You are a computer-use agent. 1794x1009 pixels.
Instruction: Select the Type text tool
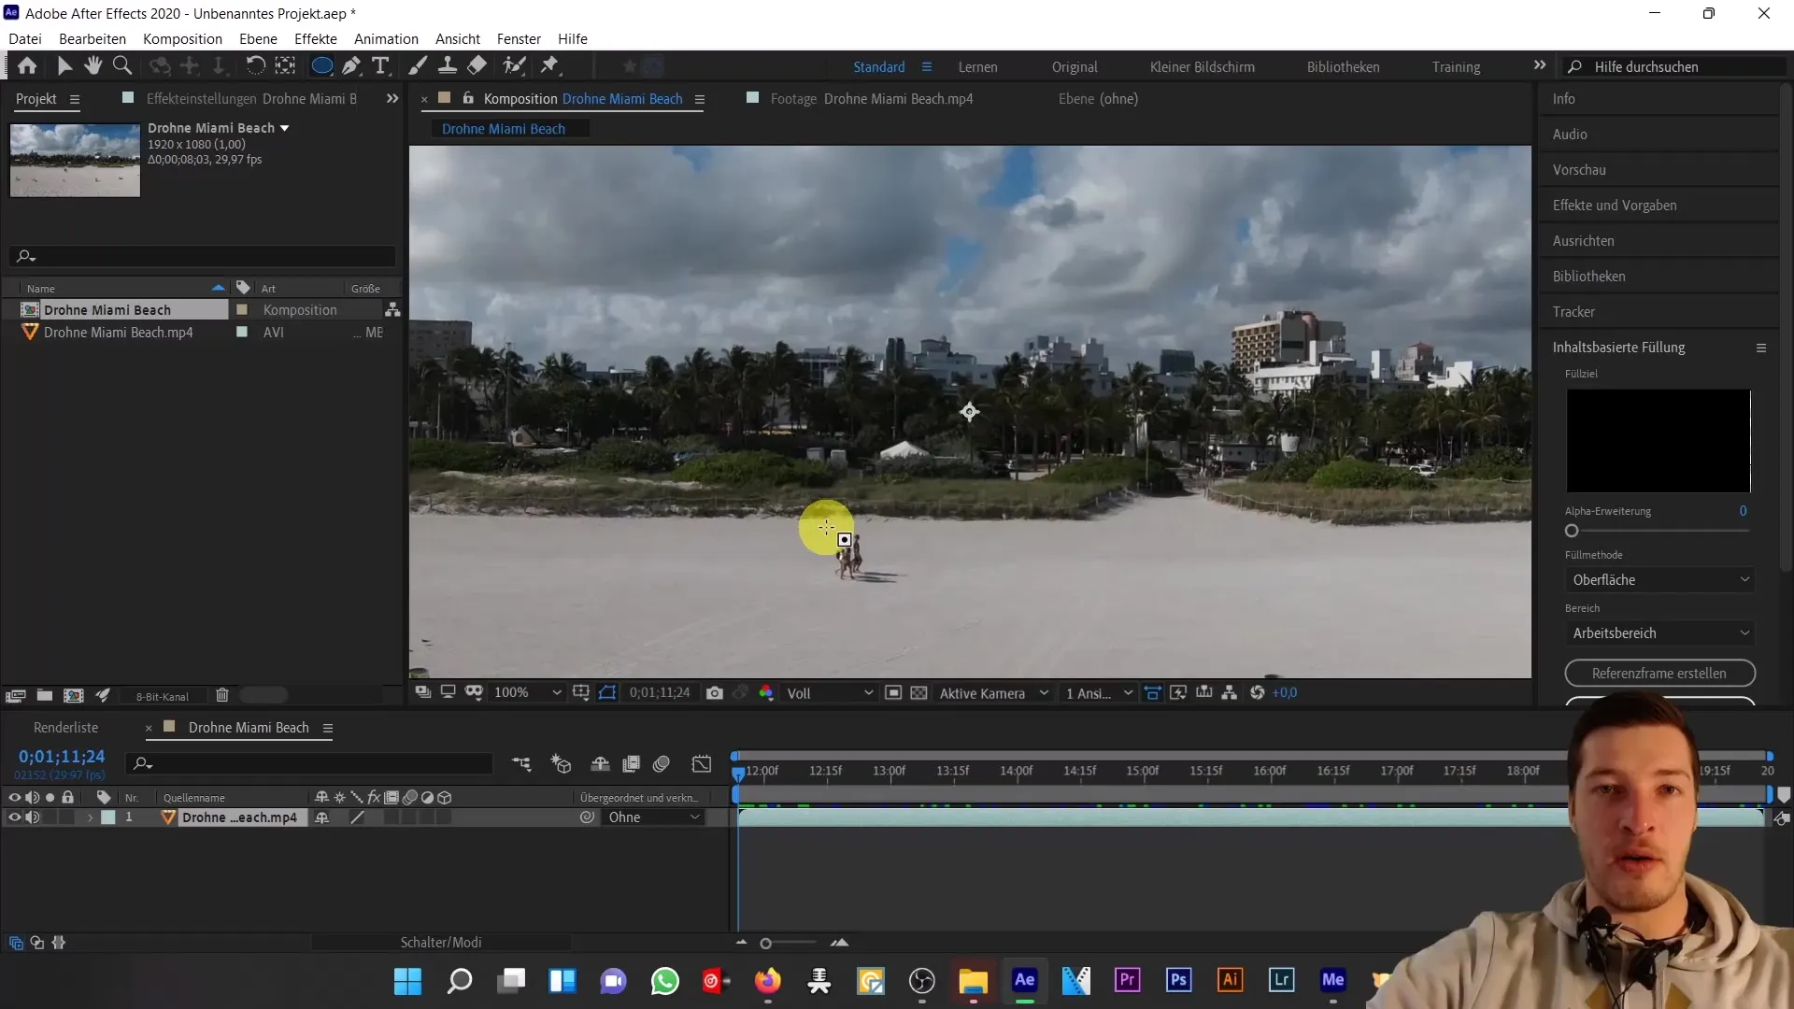click(380, 66)
